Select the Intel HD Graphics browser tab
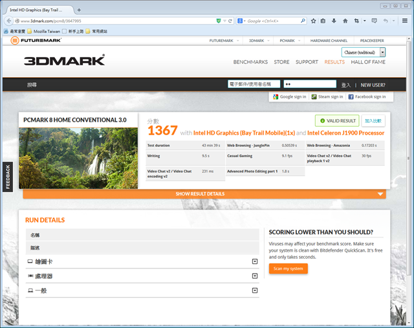Screen dimensions: 414x328 click(39, 10)
